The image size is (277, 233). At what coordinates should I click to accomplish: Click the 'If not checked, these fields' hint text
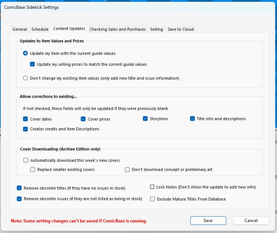(x=95, y=108)
